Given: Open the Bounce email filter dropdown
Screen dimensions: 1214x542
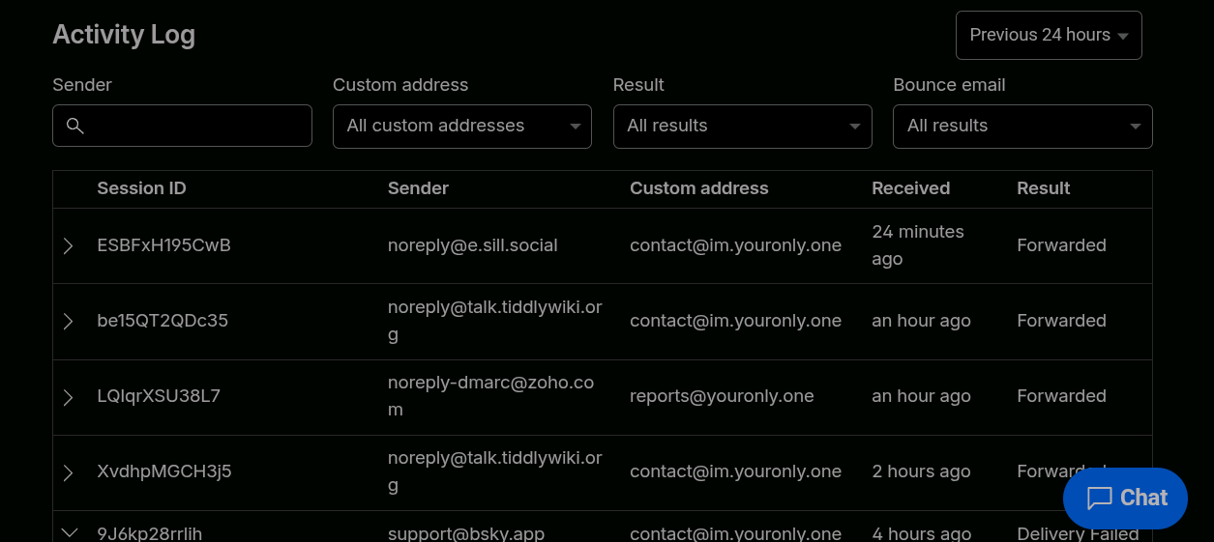Looking at the screenshot, I should pyautogui.click(x=1022, y=127).
